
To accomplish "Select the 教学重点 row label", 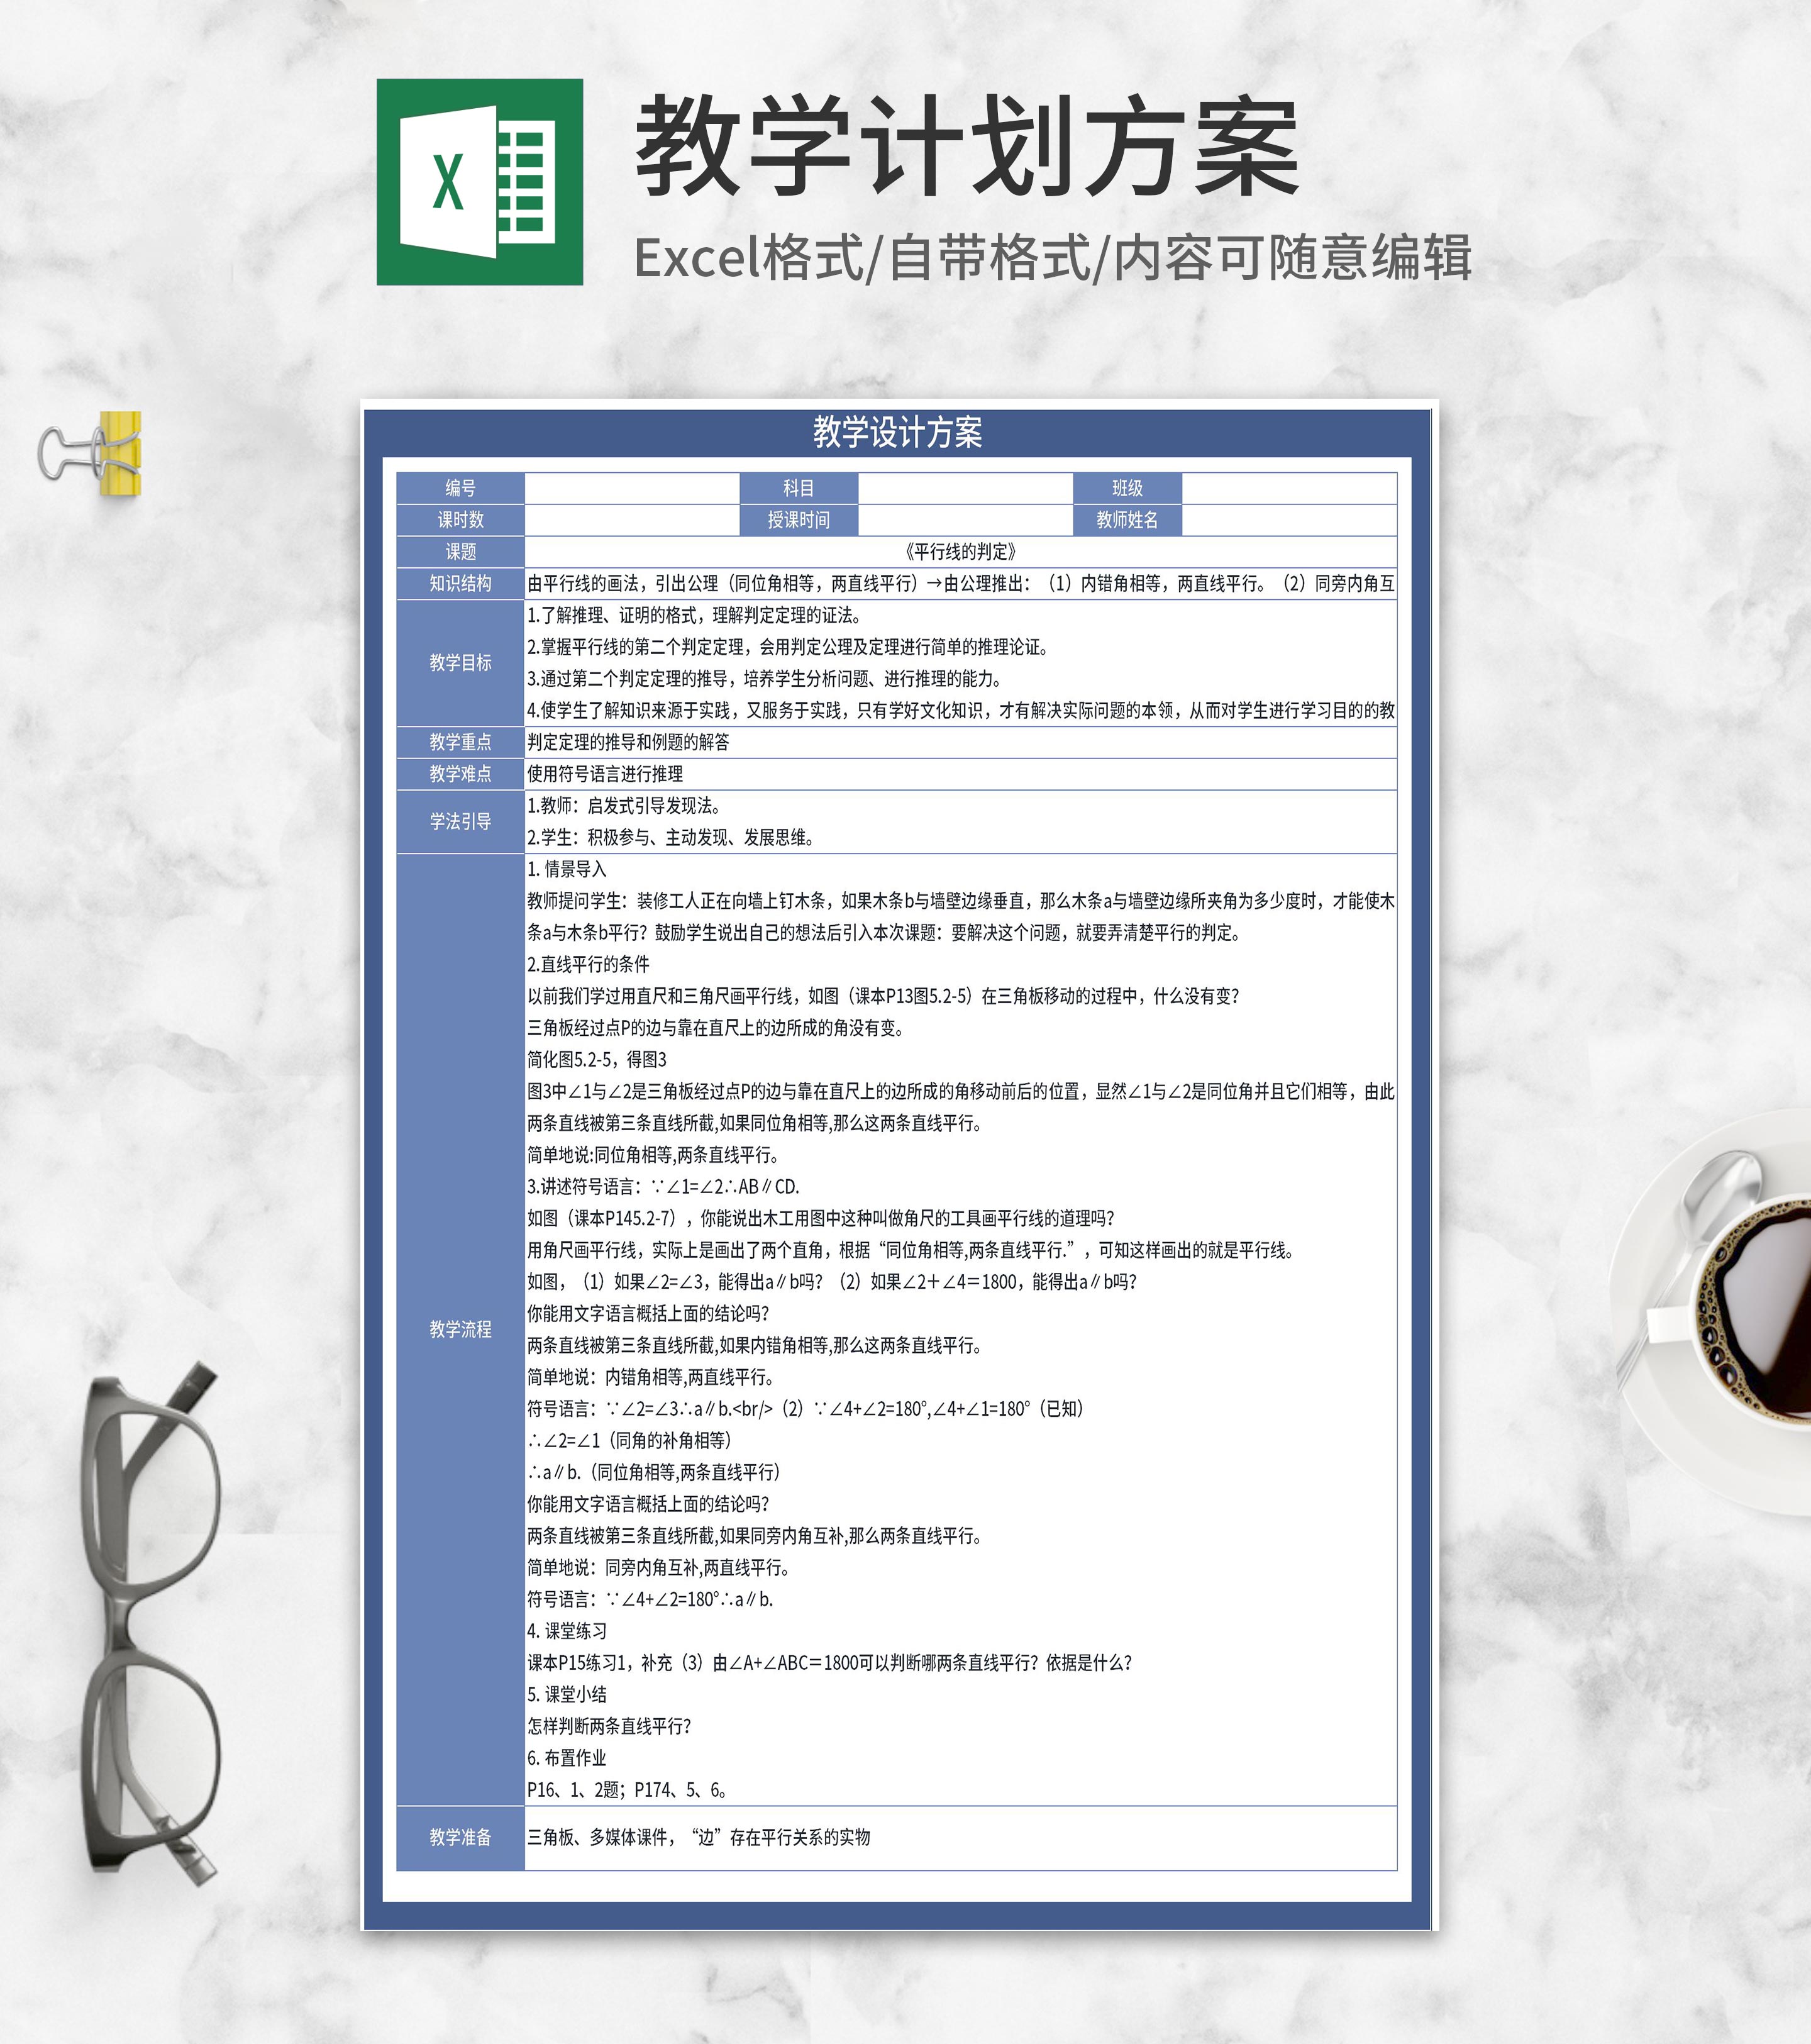I will point(460,742).
